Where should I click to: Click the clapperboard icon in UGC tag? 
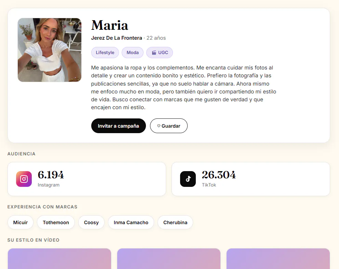[154, 53]
